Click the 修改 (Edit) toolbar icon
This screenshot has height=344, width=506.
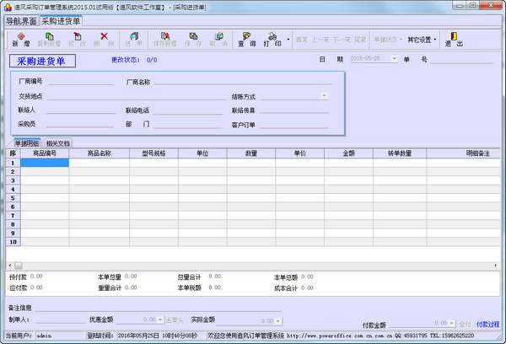click(78, 38)
